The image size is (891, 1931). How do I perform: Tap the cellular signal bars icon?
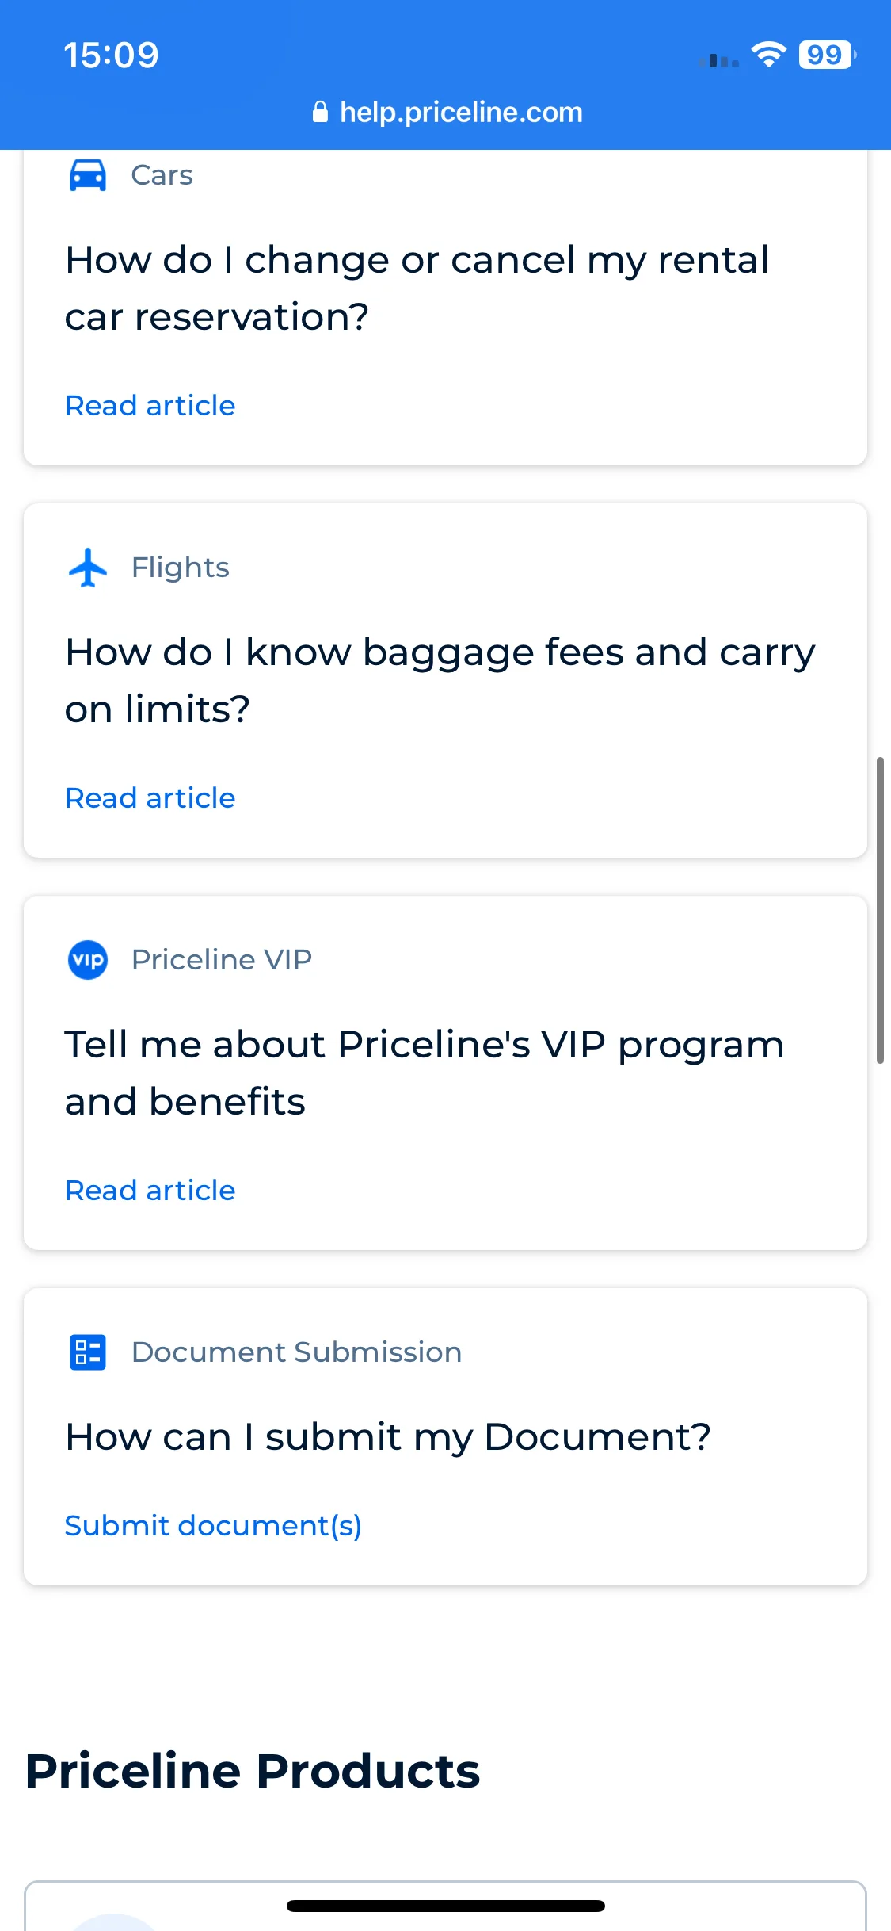719,60
